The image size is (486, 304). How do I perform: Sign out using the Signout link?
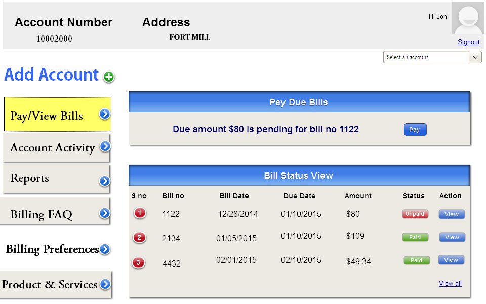(468, 42)
